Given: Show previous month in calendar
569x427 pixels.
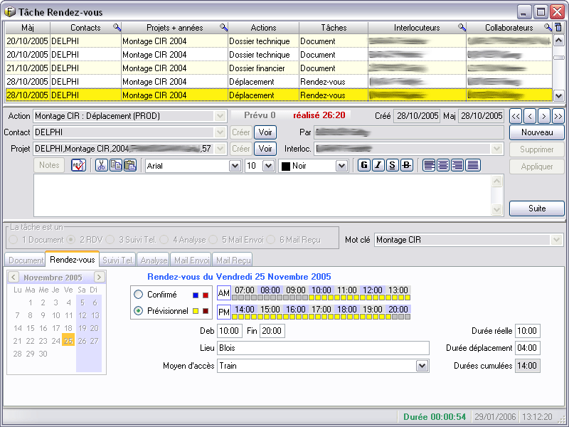Looking at the screenshot, I should (14, 277).
